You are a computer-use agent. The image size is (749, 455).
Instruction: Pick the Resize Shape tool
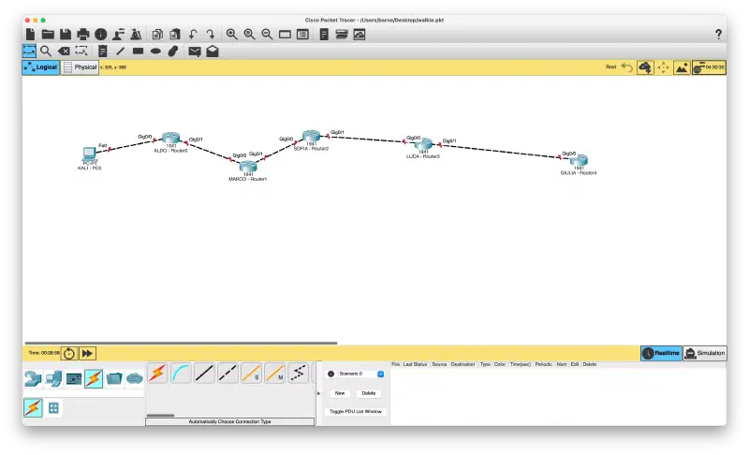coord(81,51)
